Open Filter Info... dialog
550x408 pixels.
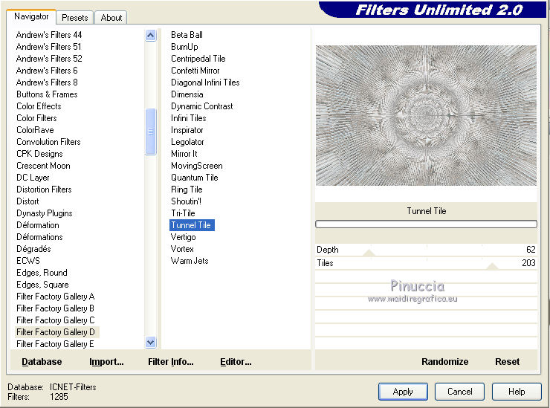pyautogui.click(x=170, y=362)
